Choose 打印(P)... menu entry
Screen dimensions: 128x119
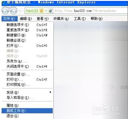click(x=27, y=79)
